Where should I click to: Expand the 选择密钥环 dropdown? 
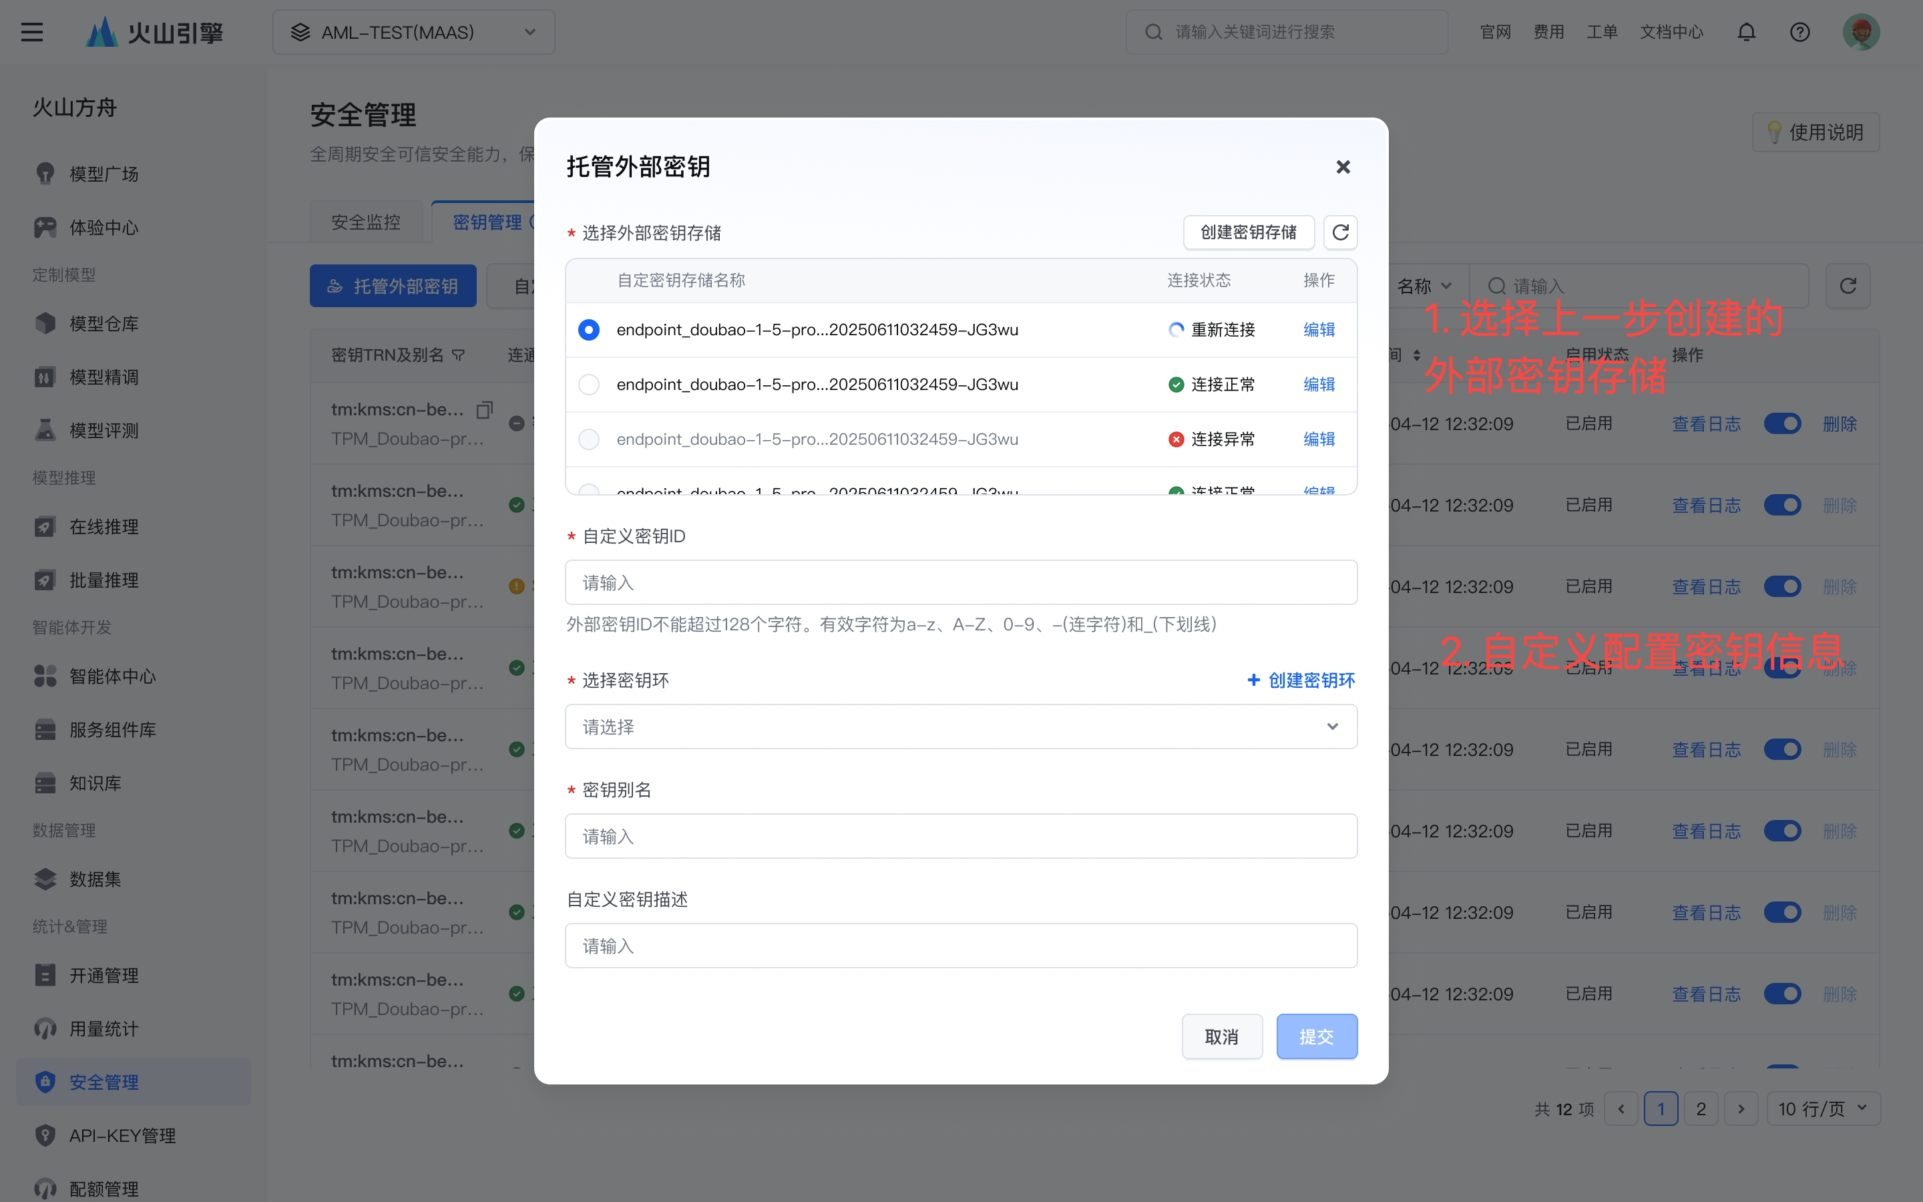[960, 727]
